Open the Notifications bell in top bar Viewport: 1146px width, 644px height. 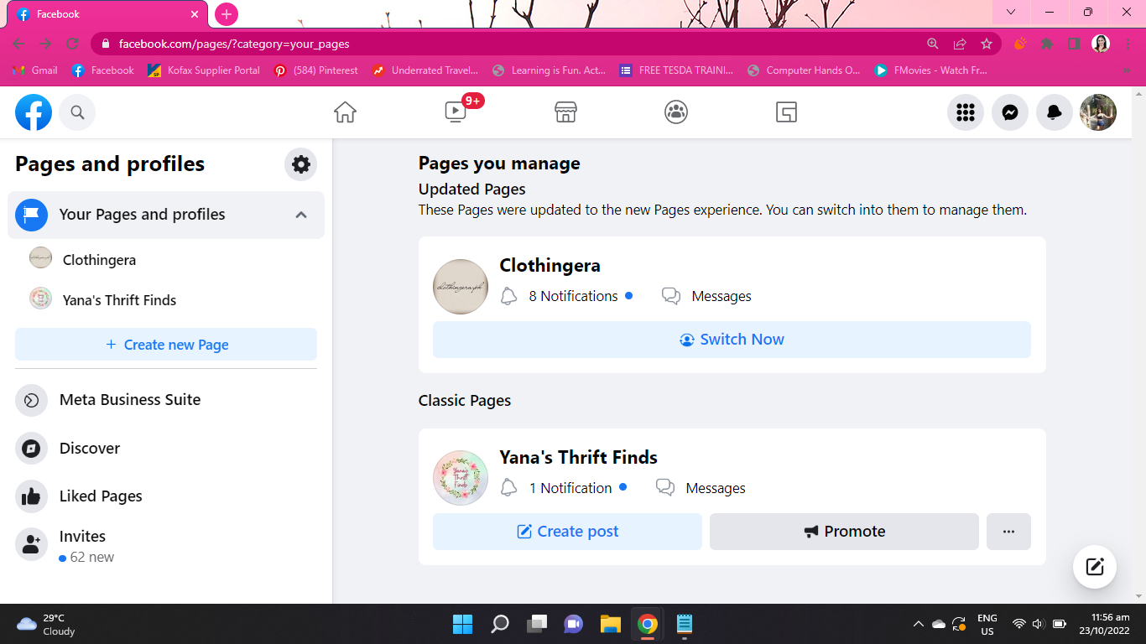pos(1055,112)
